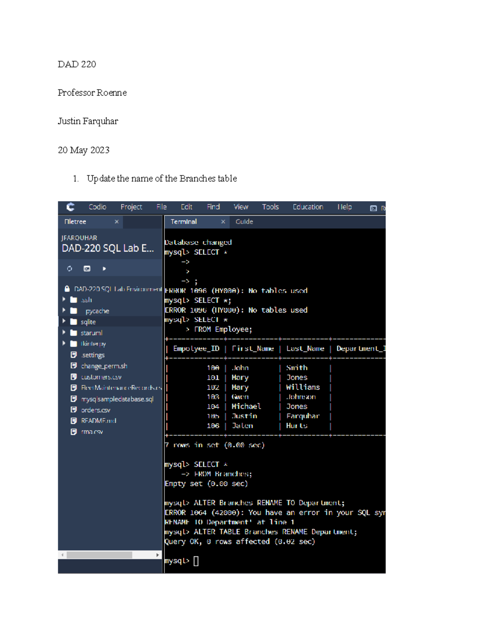Expand the .ssh folder

pyautogui.click(x=64, y=299)
